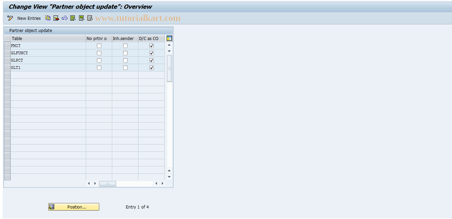Viewport: 452px width, 219px height.
Task: Click the Select All icon
Action: [x=73, y=18]
